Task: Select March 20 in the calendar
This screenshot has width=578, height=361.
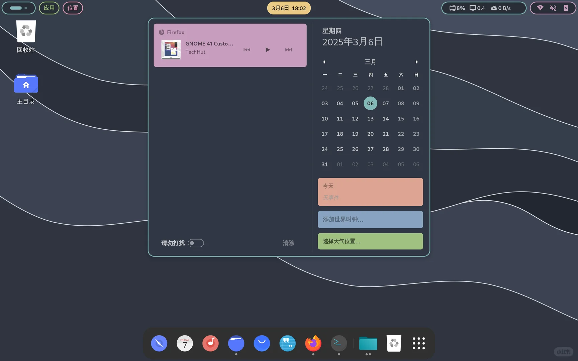Action: [x=370, y=134]
